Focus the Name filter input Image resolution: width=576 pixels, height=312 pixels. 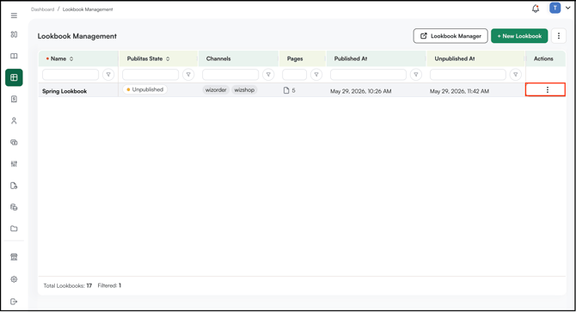tap(70, 75)
